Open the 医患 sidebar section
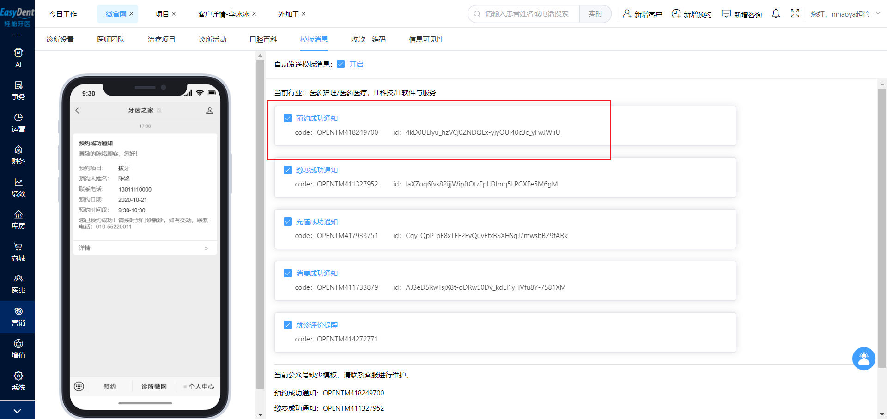Screen dimensions: 887x419 [18, 284]
